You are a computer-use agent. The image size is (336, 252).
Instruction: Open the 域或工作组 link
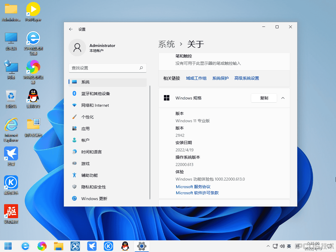click(196, 78)
